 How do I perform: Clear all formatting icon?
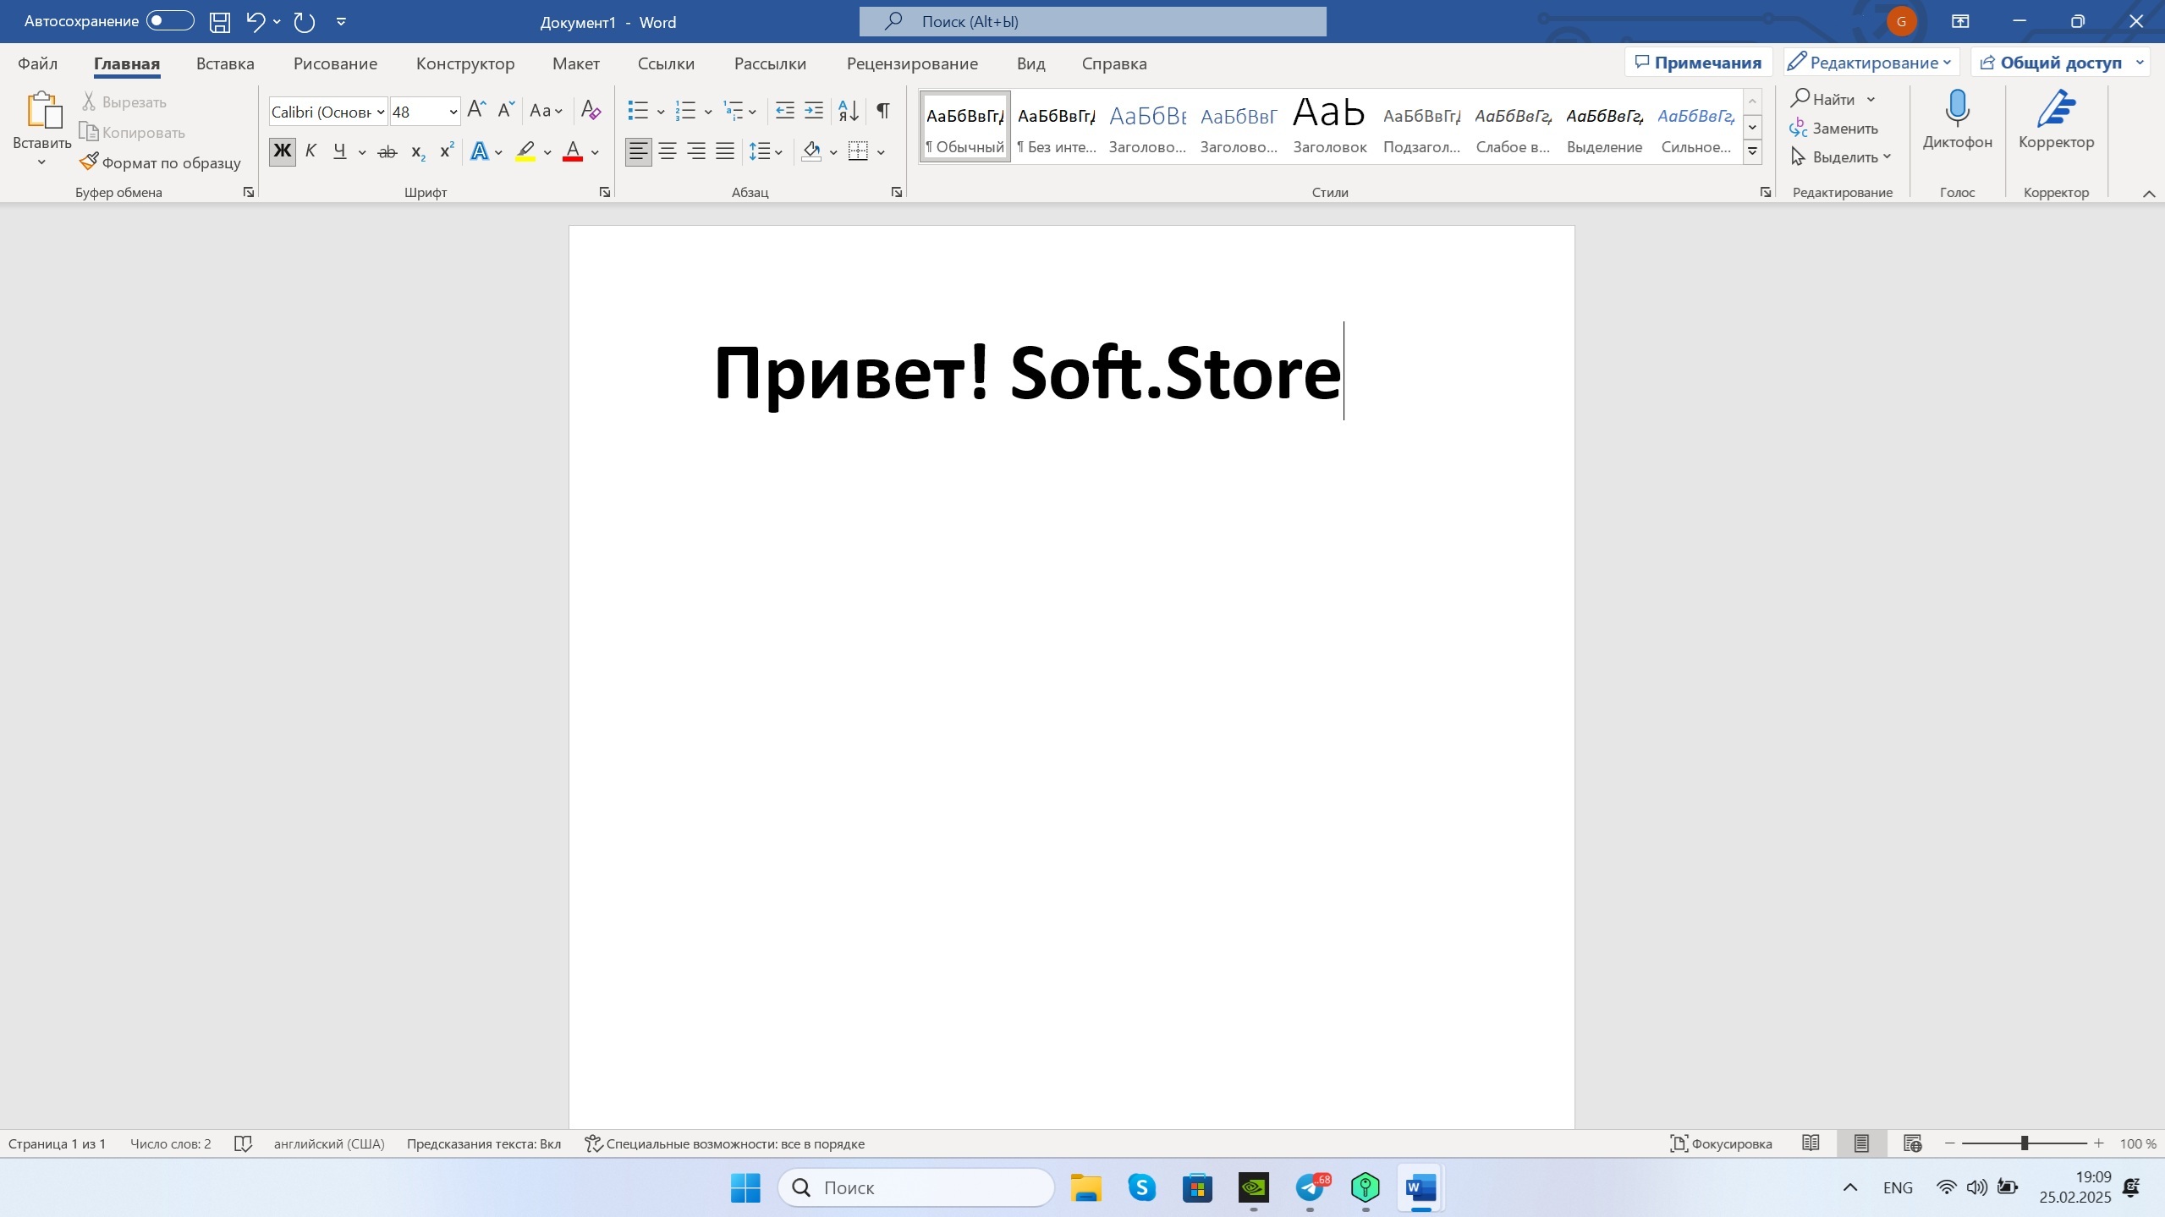[591, 110]
